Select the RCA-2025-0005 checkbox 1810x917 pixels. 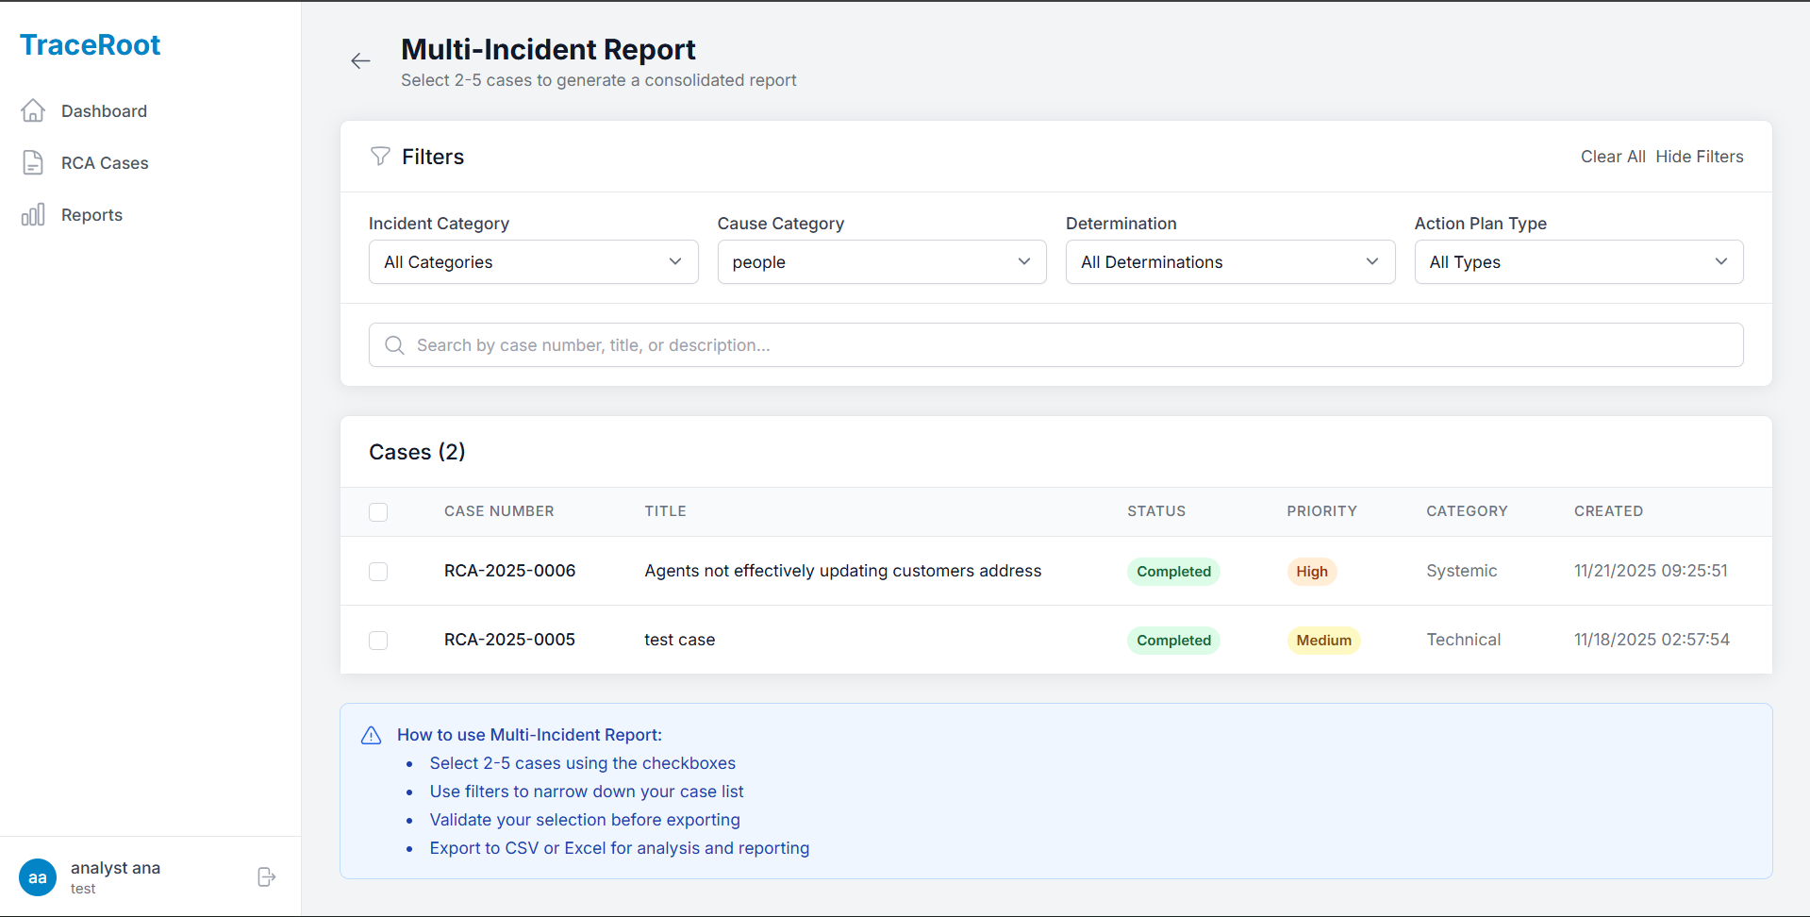[x=378, y=641]
